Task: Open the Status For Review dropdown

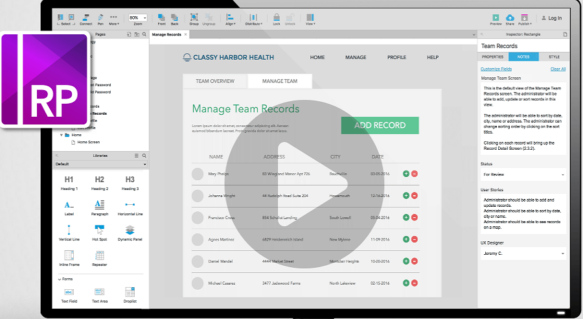Action: pos(523,174)
